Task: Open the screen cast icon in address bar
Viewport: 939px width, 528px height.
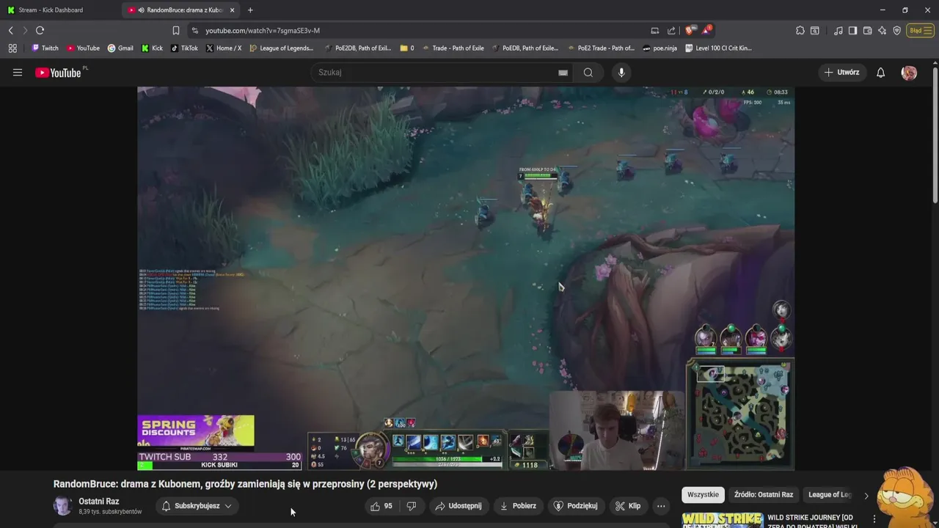Action: point(654,30)
